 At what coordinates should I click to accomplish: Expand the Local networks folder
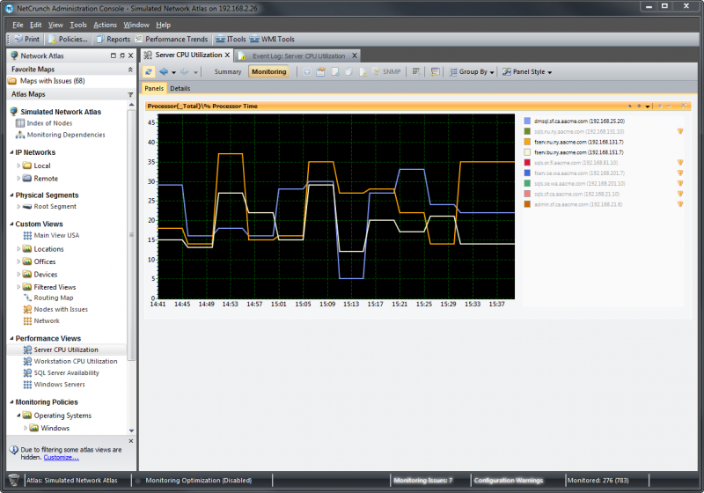click(18, 166)
